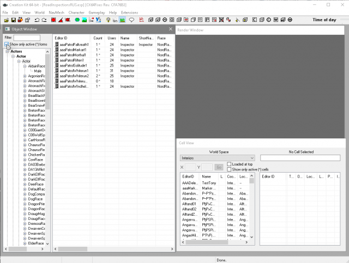The width and height of the screenshot is (349, 263).
Task: Enable Show only active forms checkbox
Action: pos(7,44)
